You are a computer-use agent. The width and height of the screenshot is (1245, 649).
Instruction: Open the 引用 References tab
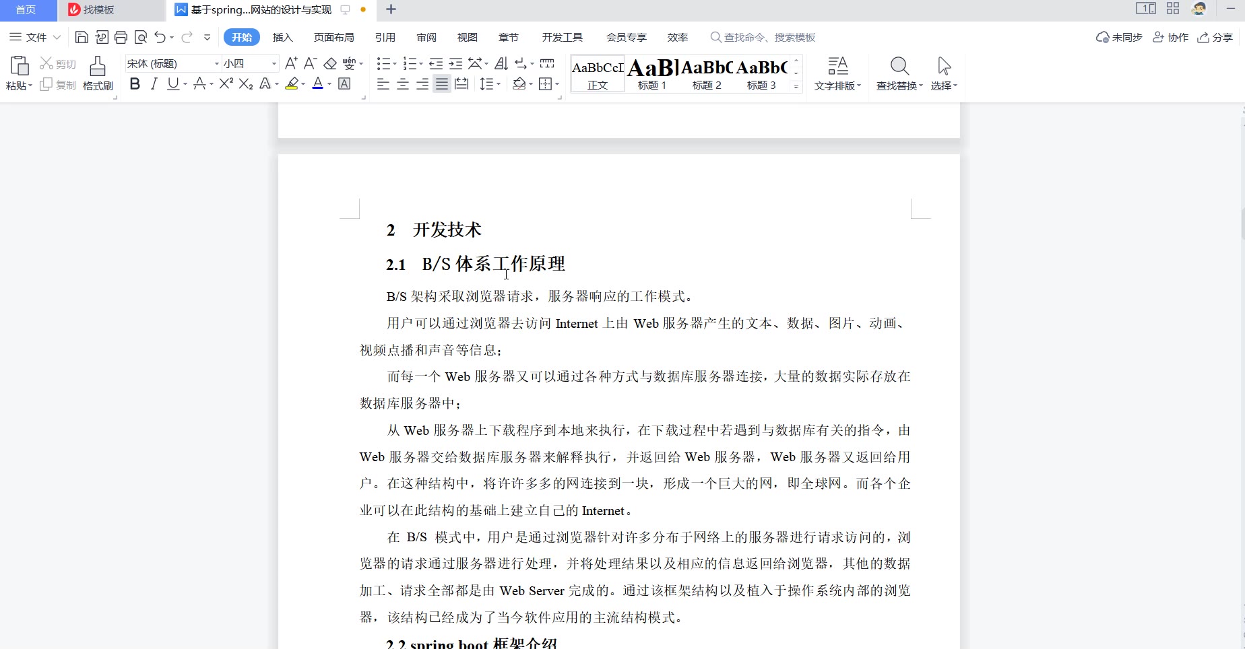click(x=385, y=37)
